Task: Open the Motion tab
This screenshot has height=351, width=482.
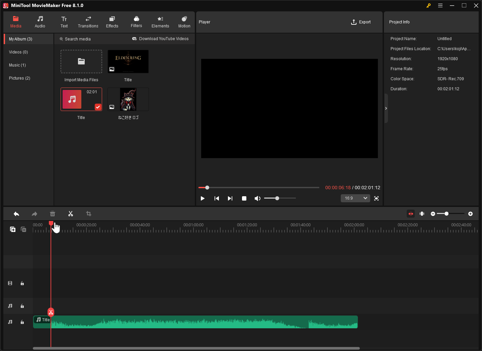Action: pos(184,22)
